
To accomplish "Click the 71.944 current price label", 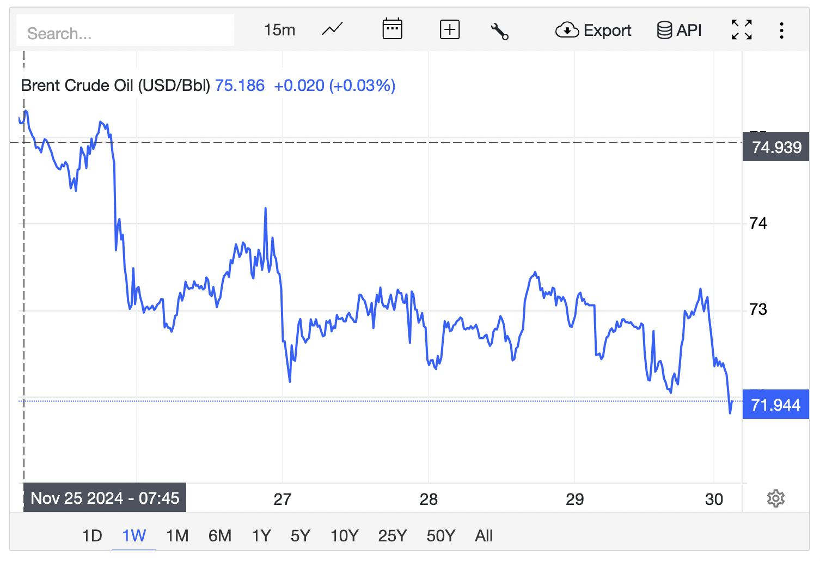I will pyautogui.click(x=776, y=405).
